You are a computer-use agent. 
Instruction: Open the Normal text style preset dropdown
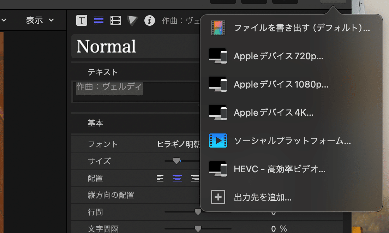click(x=136, y=47)
